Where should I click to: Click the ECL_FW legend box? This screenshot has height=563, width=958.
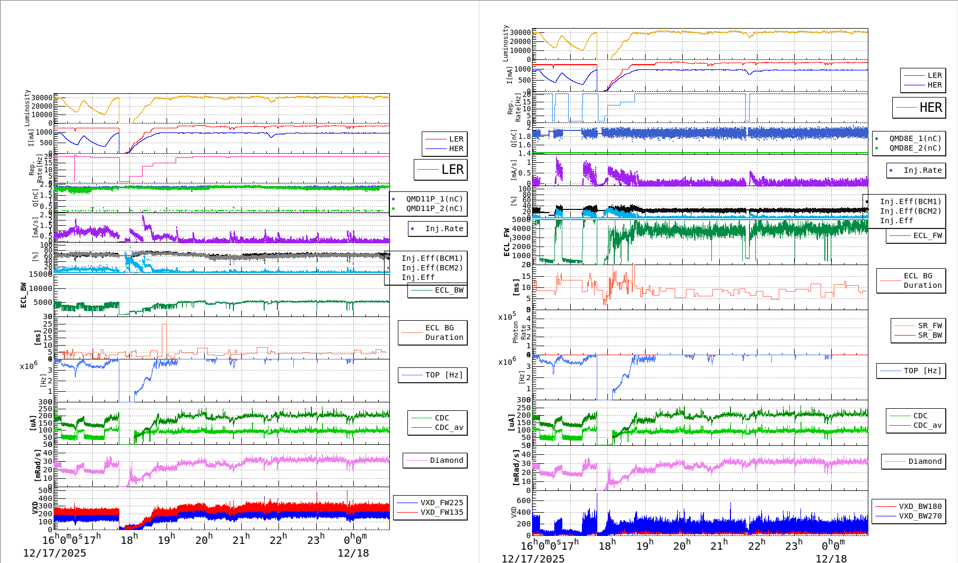pos(916,236)
